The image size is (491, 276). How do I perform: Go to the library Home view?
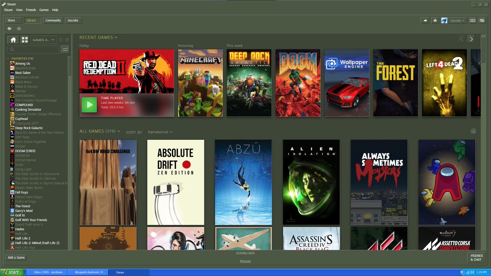(x=13, y=40)
